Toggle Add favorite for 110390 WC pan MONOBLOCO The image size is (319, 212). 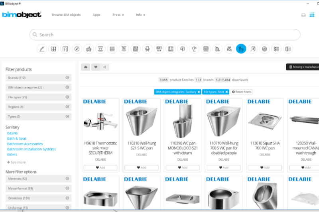[x=183, y=167]
